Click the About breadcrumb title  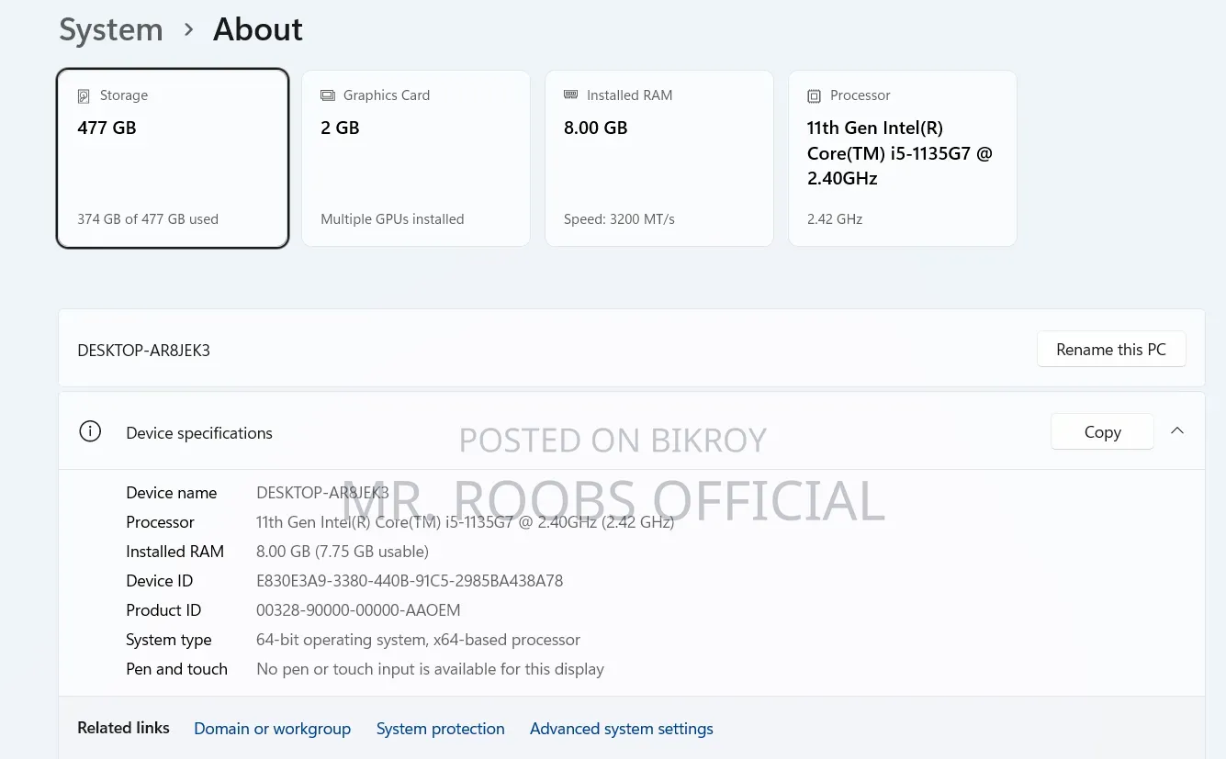click(258, 29)
